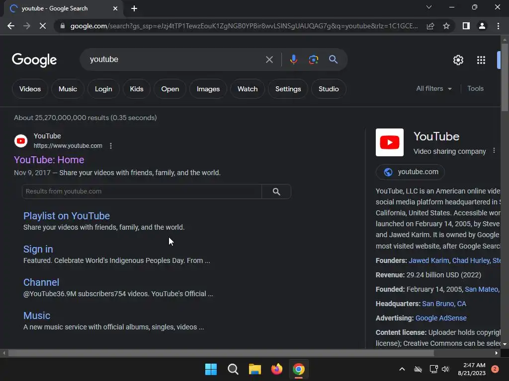Screen dimensions: 509x381
Task: Share this page from the address bar
Action: tap(430, 26)
